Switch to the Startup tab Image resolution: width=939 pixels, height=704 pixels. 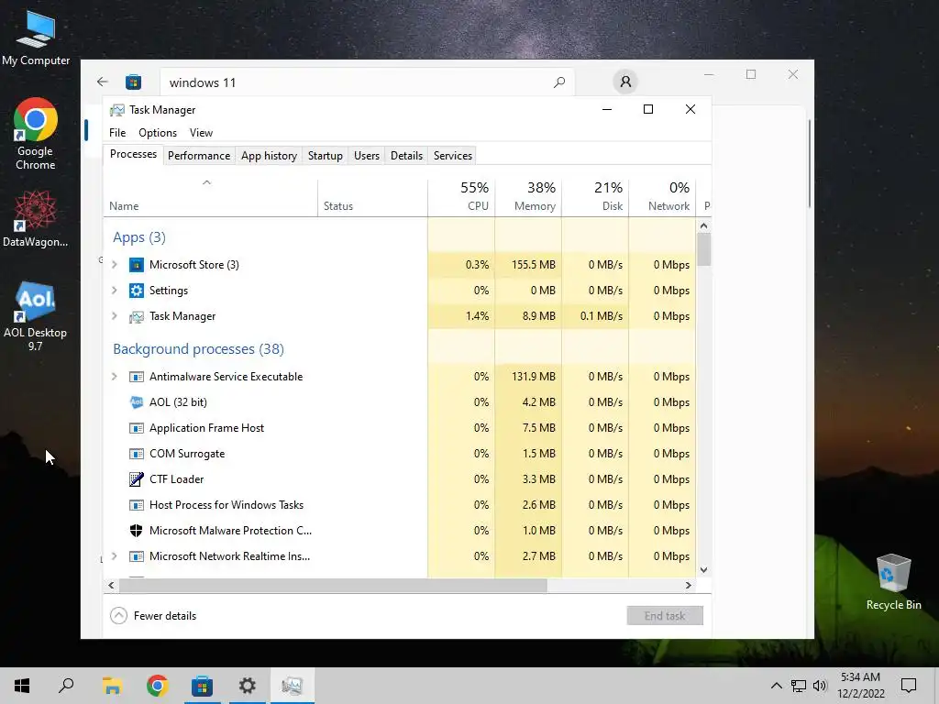pyautogui.click(x=326, y=156)
